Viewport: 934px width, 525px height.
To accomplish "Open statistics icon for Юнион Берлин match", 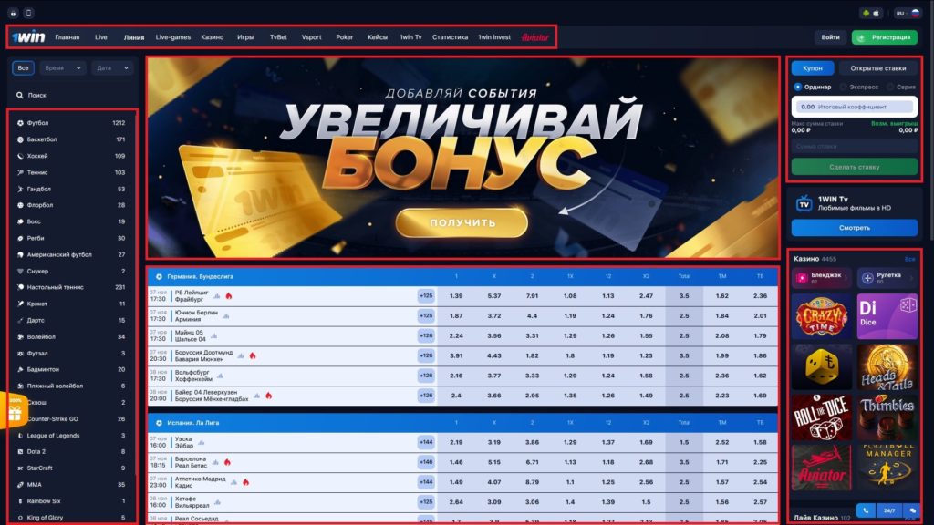I will click(x=226, y=316).
